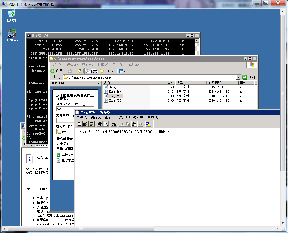Click the Cut scissors icon in WordPad
Image resolution: width=288 pixels, height=233 pixels.
122,124
